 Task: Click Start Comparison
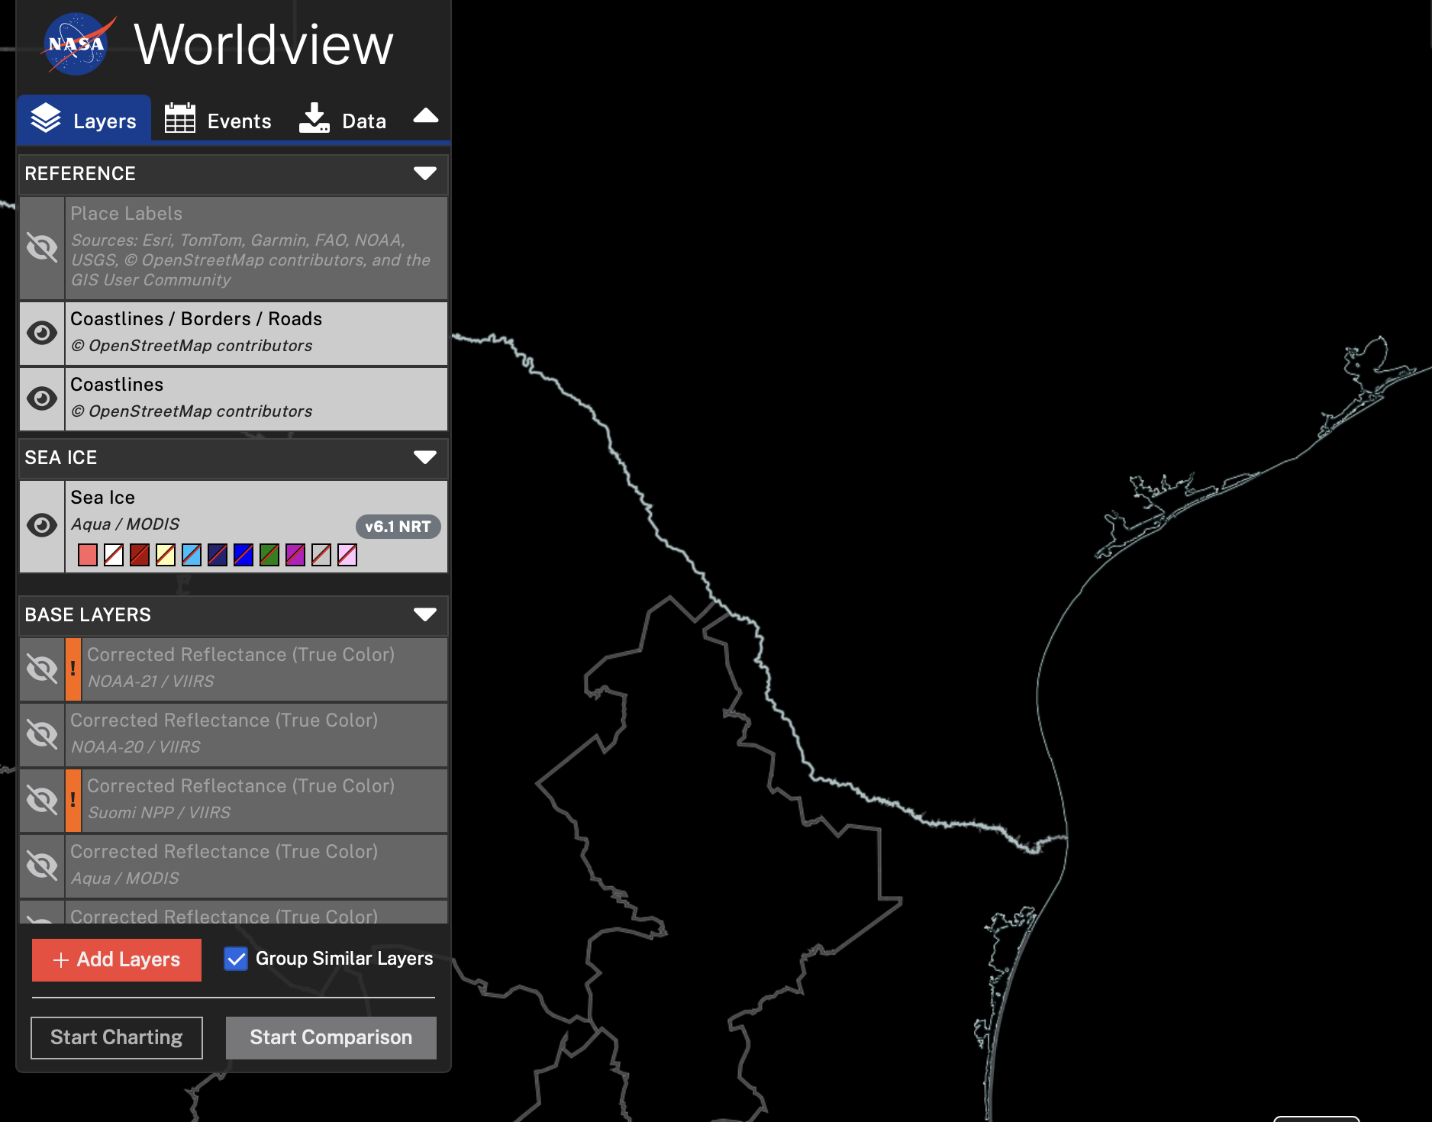pos(331,1037)
